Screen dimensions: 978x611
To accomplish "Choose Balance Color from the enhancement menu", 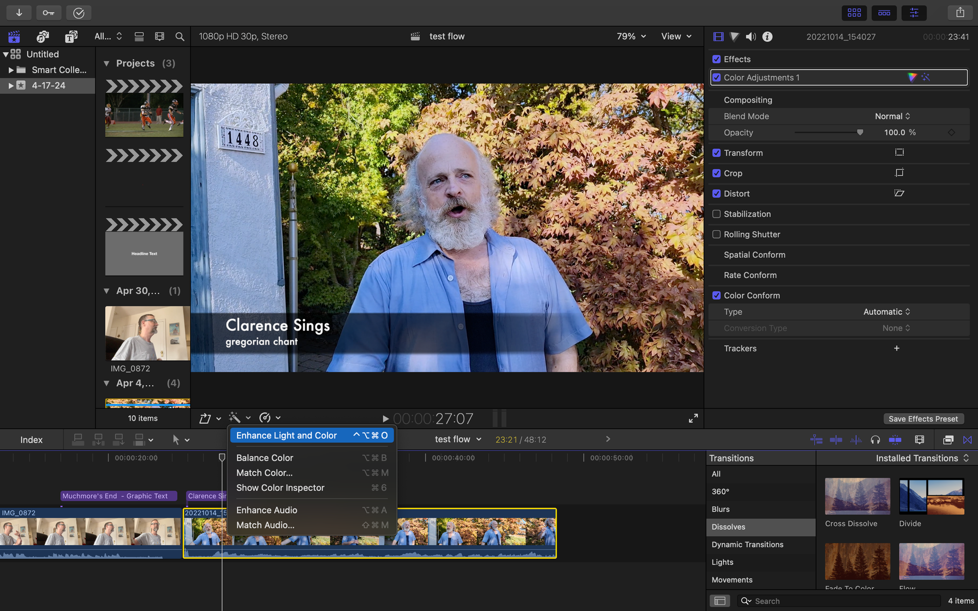I will click(264, 458).
